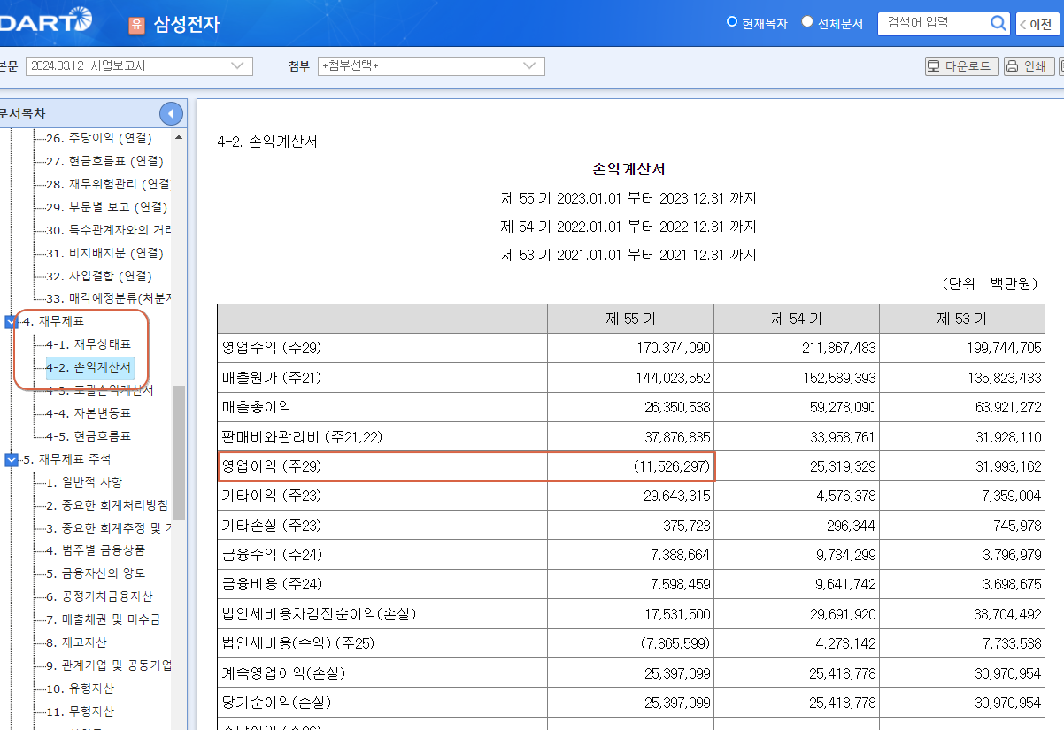
Task: Click the tree panel scroll-up arrow
Action: pos(180,138)
